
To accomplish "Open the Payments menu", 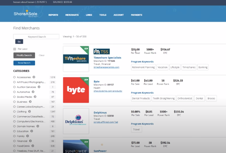I will tap(136, 15).
